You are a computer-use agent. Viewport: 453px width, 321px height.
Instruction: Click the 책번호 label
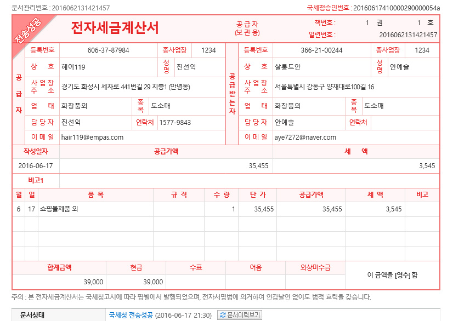[325, 23]
